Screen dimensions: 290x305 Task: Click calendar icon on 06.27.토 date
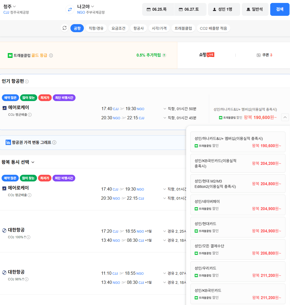coord(180,9)
